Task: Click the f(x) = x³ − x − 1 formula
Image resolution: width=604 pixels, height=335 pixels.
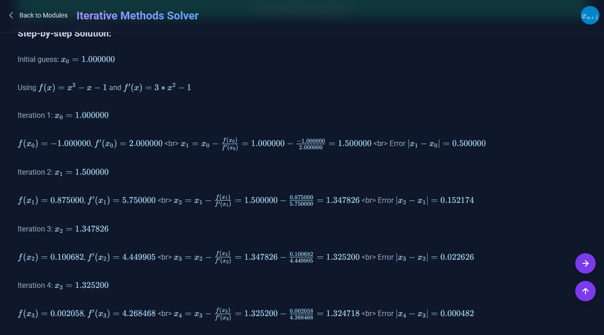Action: click(72, 87)
